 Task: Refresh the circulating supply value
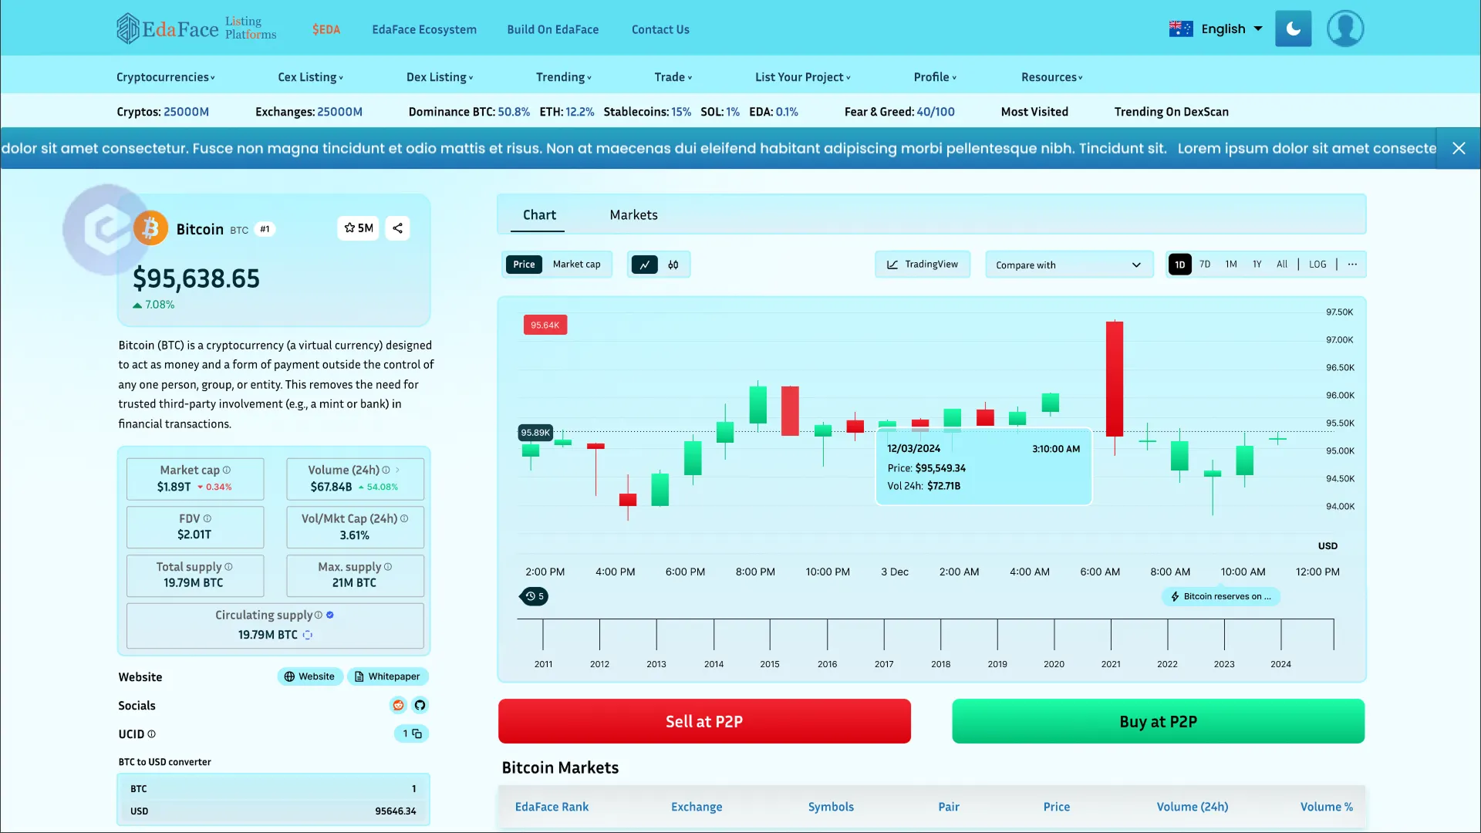coord(308,635)
